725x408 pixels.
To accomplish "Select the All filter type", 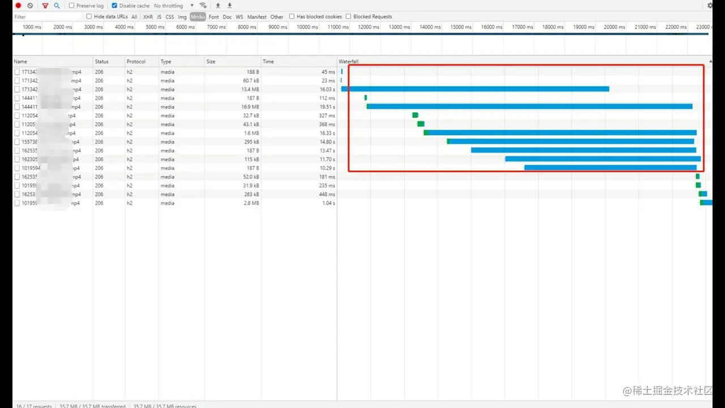I will [134, 17].
